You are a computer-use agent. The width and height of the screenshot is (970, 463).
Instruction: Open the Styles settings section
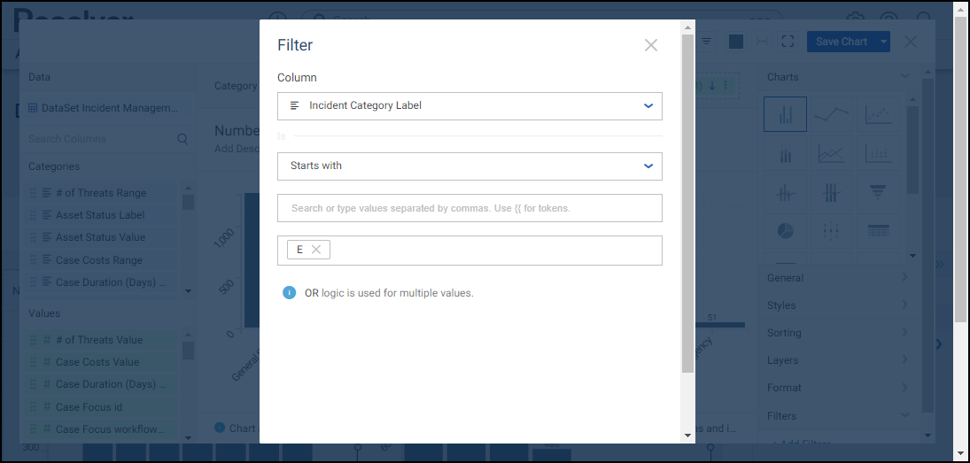837,305
